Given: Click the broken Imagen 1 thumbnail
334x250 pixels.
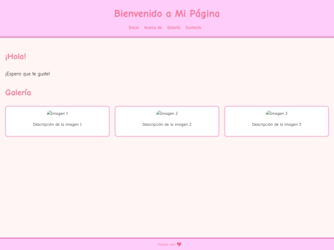Looking at the screenshot, I should pos(58,114).
